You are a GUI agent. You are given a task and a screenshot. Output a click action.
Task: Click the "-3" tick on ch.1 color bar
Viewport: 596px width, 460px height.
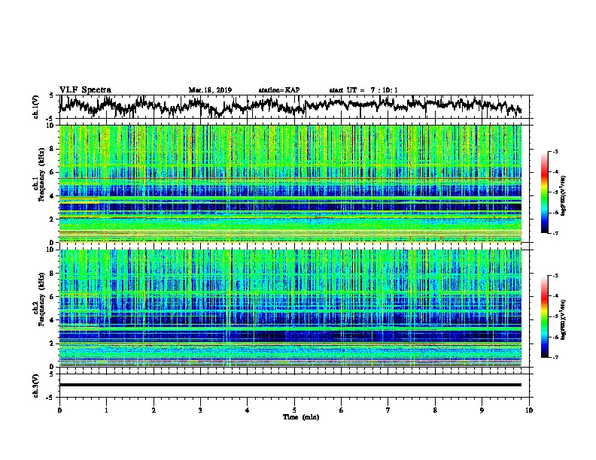555,152
